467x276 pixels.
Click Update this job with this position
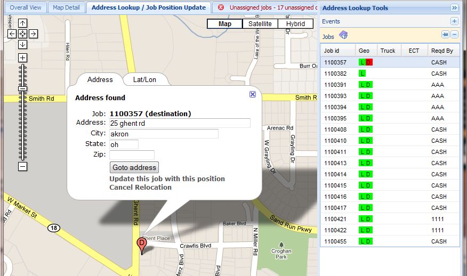[167, 179]
